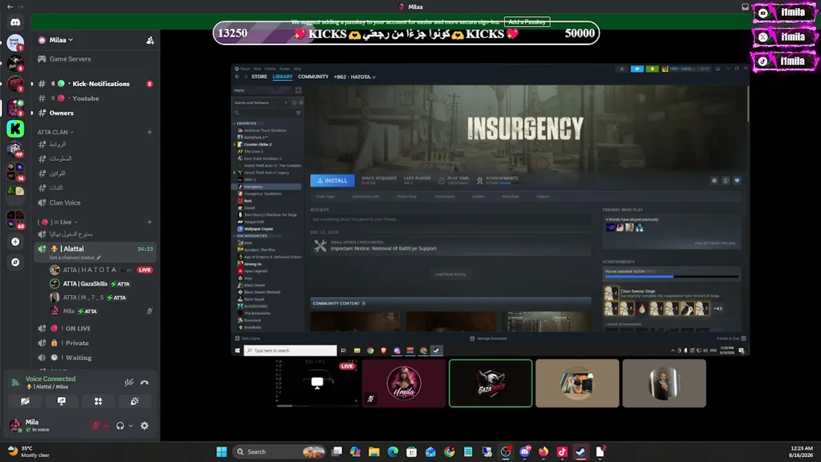The width and height of the screenshot is (821, 462).
Task: Select sunglasses avatar video tile
Action: (577, 383)
